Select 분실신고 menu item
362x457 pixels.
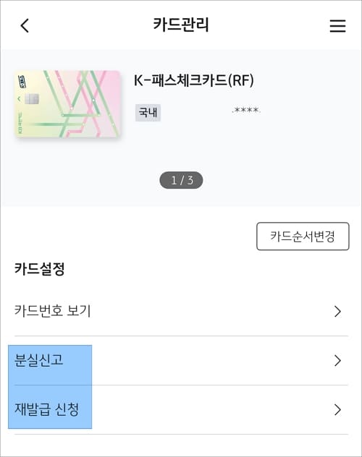click(x=181, y=361)
